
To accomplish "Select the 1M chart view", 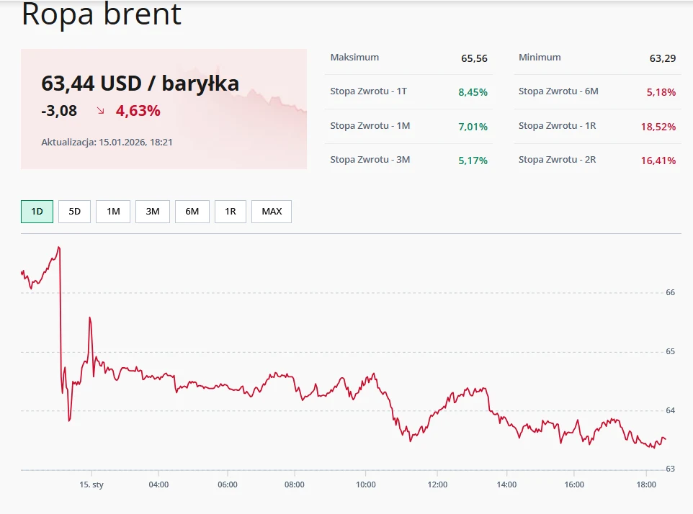I will point(113,211).
